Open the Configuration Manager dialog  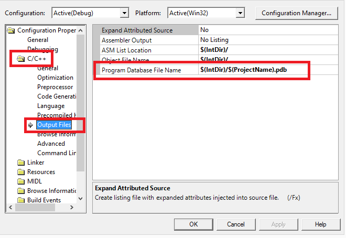point(296,13)
